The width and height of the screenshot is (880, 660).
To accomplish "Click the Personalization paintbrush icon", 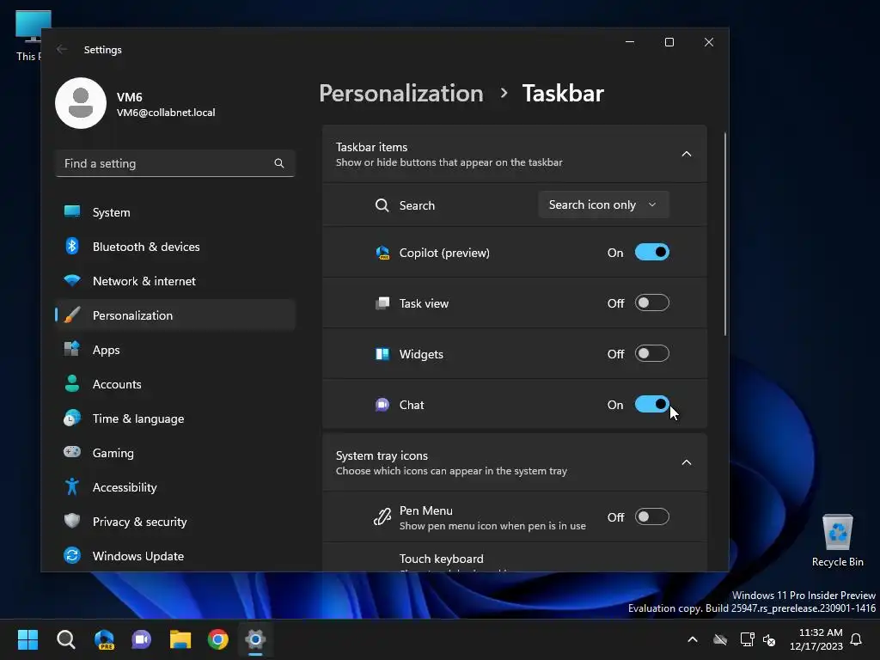I will tap(72, 315).
